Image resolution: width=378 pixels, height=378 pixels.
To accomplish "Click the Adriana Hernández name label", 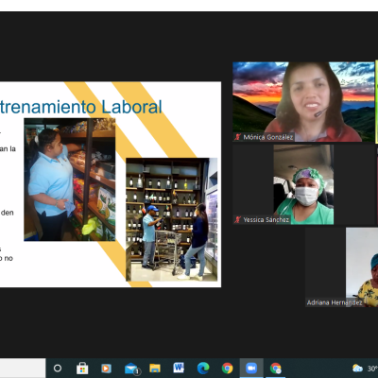I will pyautogui.click(x=335, y=302).
